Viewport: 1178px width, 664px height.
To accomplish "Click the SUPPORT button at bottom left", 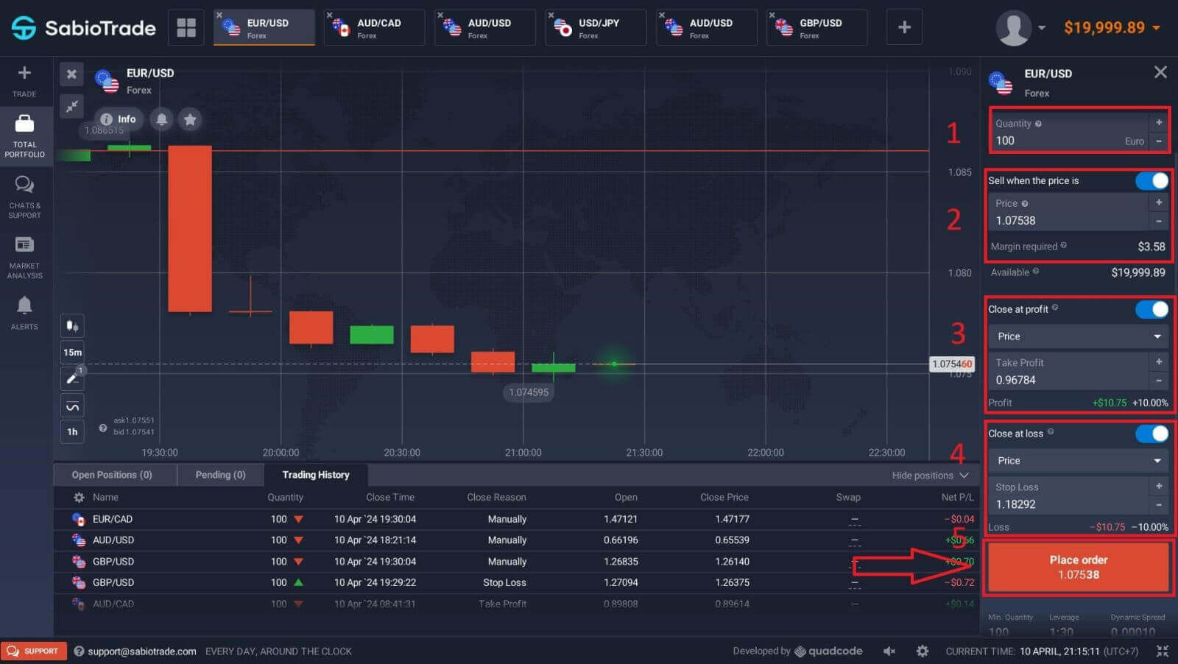I will click(34, 651).
